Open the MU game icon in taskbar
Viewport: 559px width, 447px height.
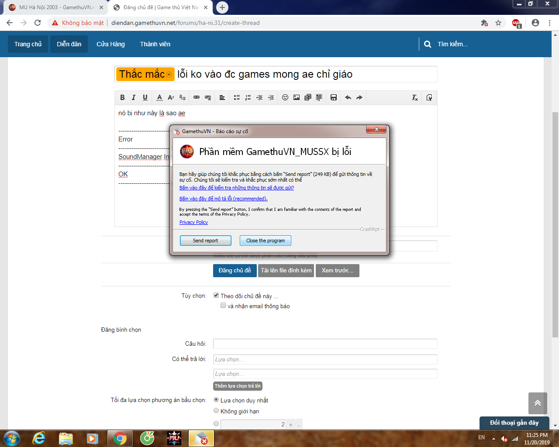tap(174, 438)
